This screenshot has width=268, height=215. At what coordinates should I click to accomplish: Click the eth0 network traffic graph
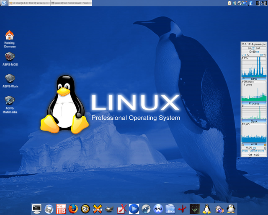254,133
